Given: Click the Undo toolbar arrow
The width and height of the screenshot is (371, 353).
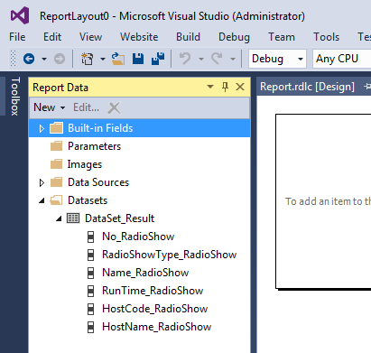Looking at the screenshot, I should [x=185, y=59].
